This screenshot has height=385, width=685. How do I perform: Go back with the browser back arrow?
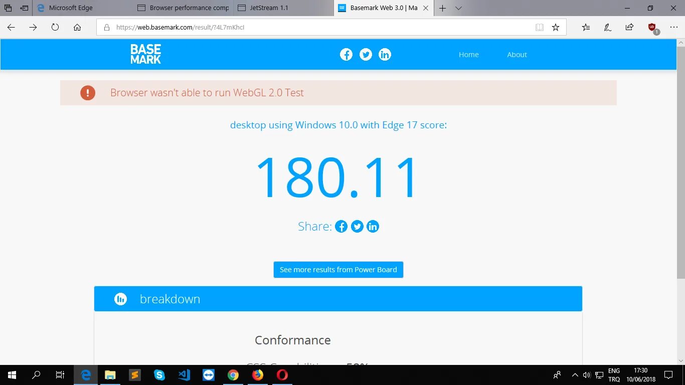coord(11,28)
